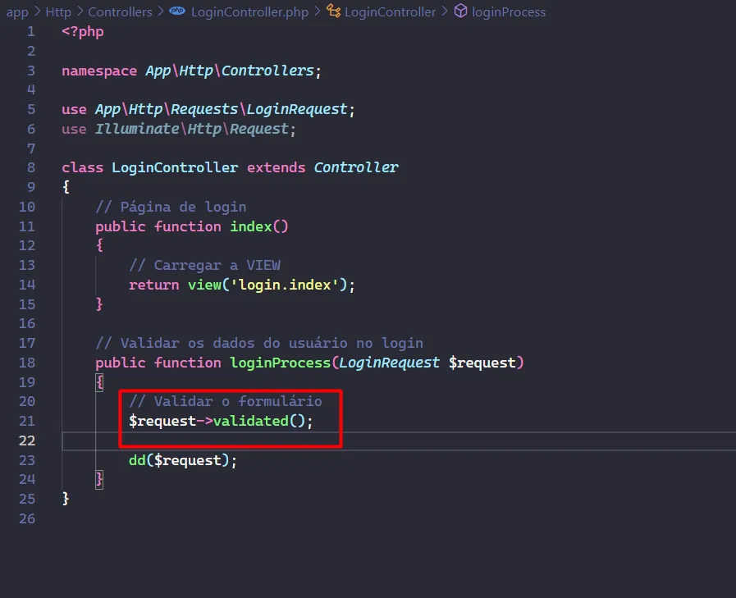Image resolution: width=736 pixels, height=598 pixels.
Task: Click the PHP file icon in the breadcrumb
Action: (x=176, y=11)
